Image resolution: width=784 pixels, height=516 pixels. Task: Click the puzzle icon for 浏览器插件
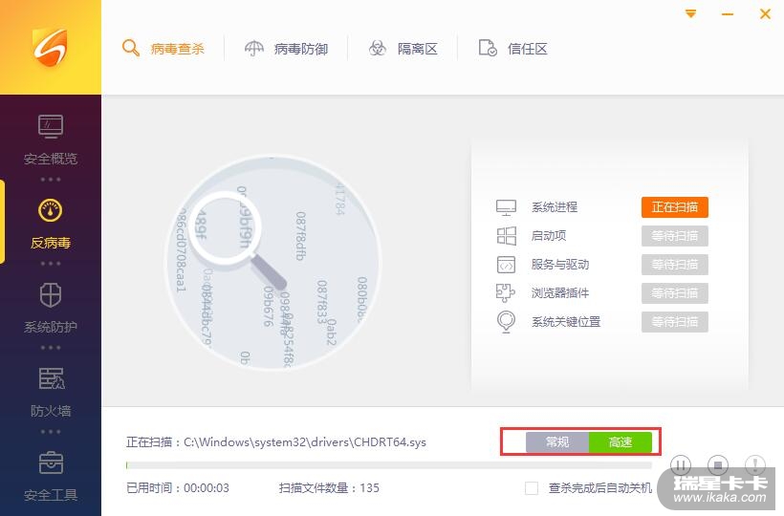(x=506, y=292)
